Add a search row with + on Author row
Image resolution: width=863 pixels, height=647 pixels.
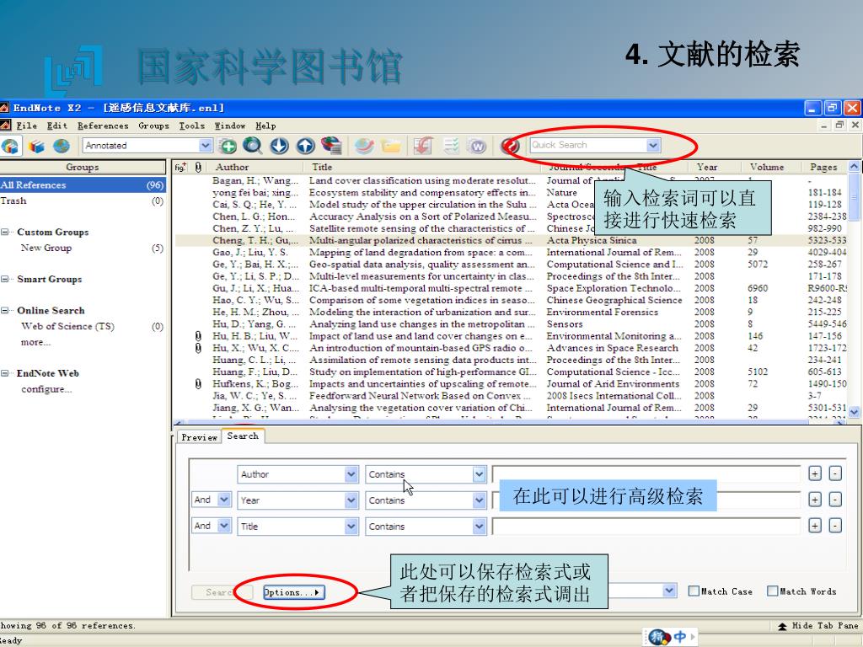pos(815,473)
